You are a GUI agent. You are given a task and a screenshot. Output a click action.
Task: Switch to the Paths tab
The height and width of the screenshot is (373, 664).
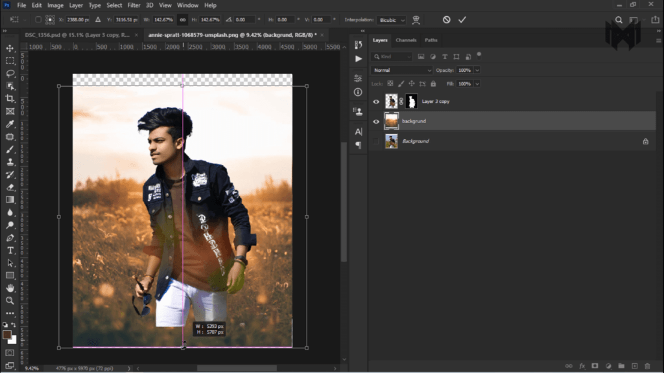pos(431,40)
